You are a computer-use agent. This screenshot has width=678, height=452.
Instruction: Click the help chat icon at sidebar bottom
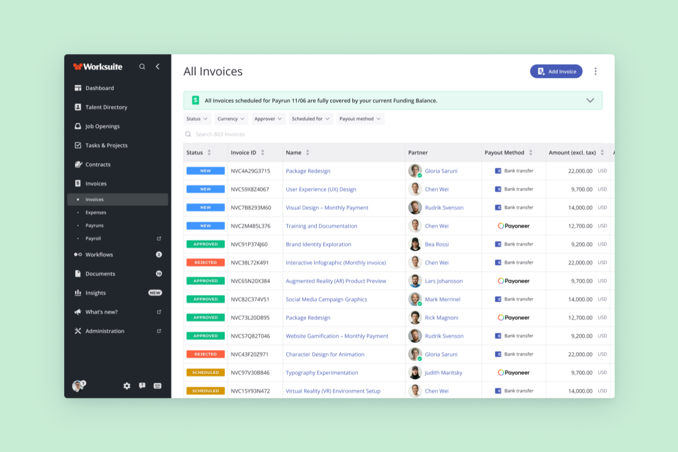pos(142,386)
